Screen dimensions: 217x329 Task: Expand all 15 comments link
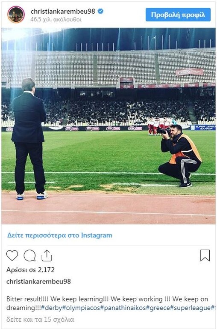[40, 319]
